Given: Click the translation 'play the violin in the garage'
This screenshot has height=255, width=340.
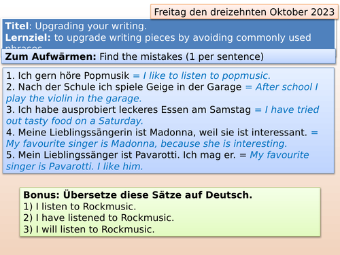Looking at the screenshot, I should click(73, 99).
